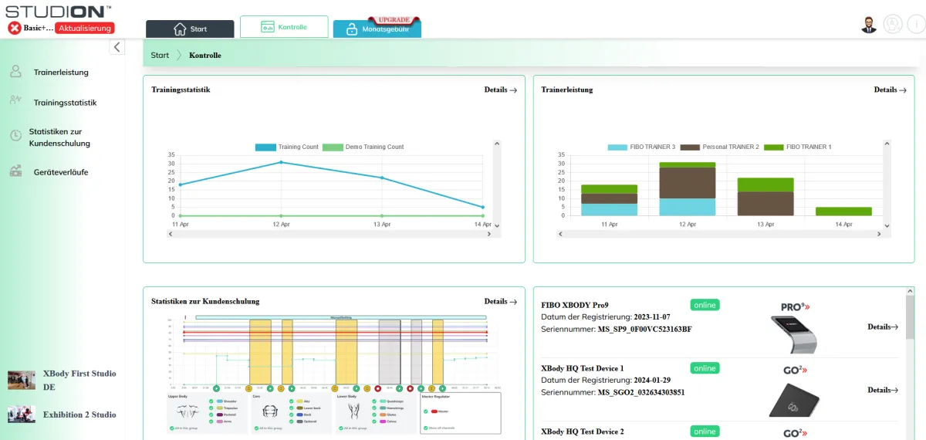Click down arrow of Trainingsstatistik chart scrollbar
The image size is (926, 440).
497,225
